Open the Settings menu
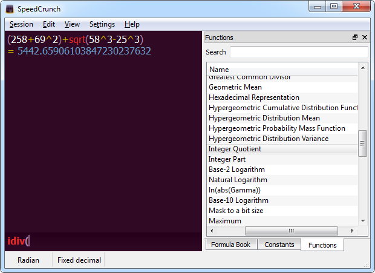 click(x=102, y=24)
